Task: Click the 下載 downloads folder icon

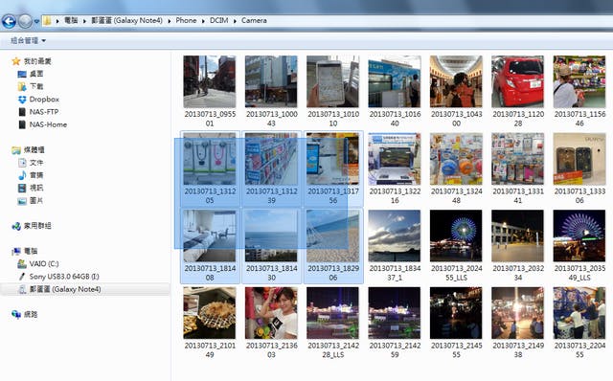Action: pyautogui.click(x=22, y=86)
